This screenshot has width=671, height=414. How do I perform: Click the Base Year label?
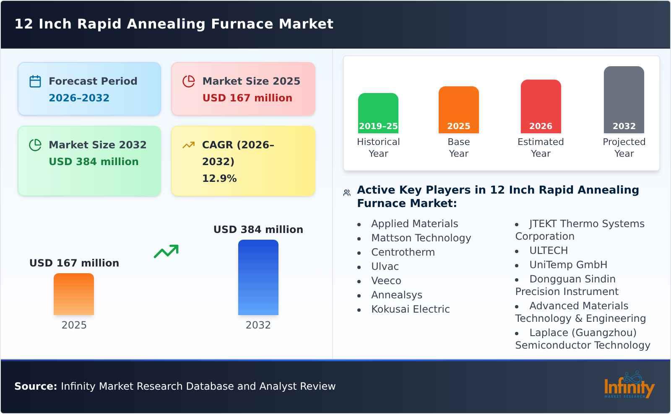[459, 148]
